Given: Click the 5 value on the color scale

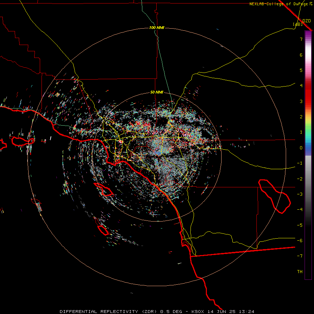Looking at the screenshot, I should coord(301,70).
